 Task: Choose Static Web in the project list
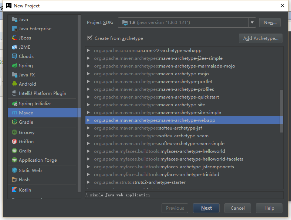pos(30,171)
